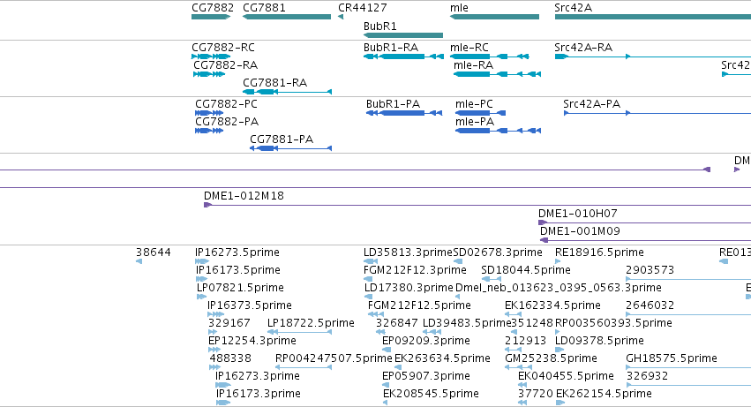Select the FGM212F12.5prime EST label
The image size is (751, 407).
[419, 305]
